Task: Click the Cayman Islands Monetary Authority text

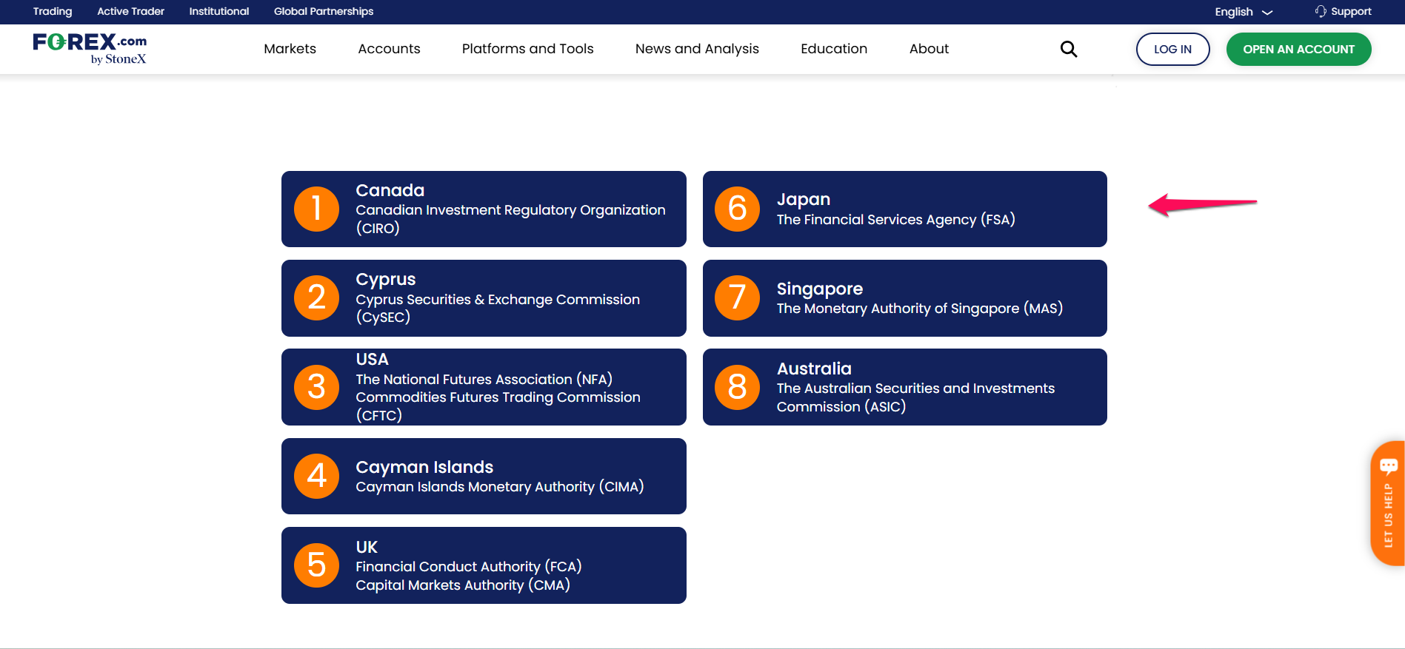Action: pyautogui.click(x=500, y=486)
